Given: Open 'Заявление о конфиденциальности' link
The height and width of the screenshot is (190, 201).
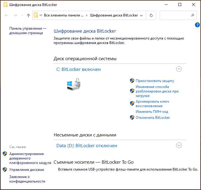Looking at the screenshot, I should pyautogui.click(x=27, y=179).
